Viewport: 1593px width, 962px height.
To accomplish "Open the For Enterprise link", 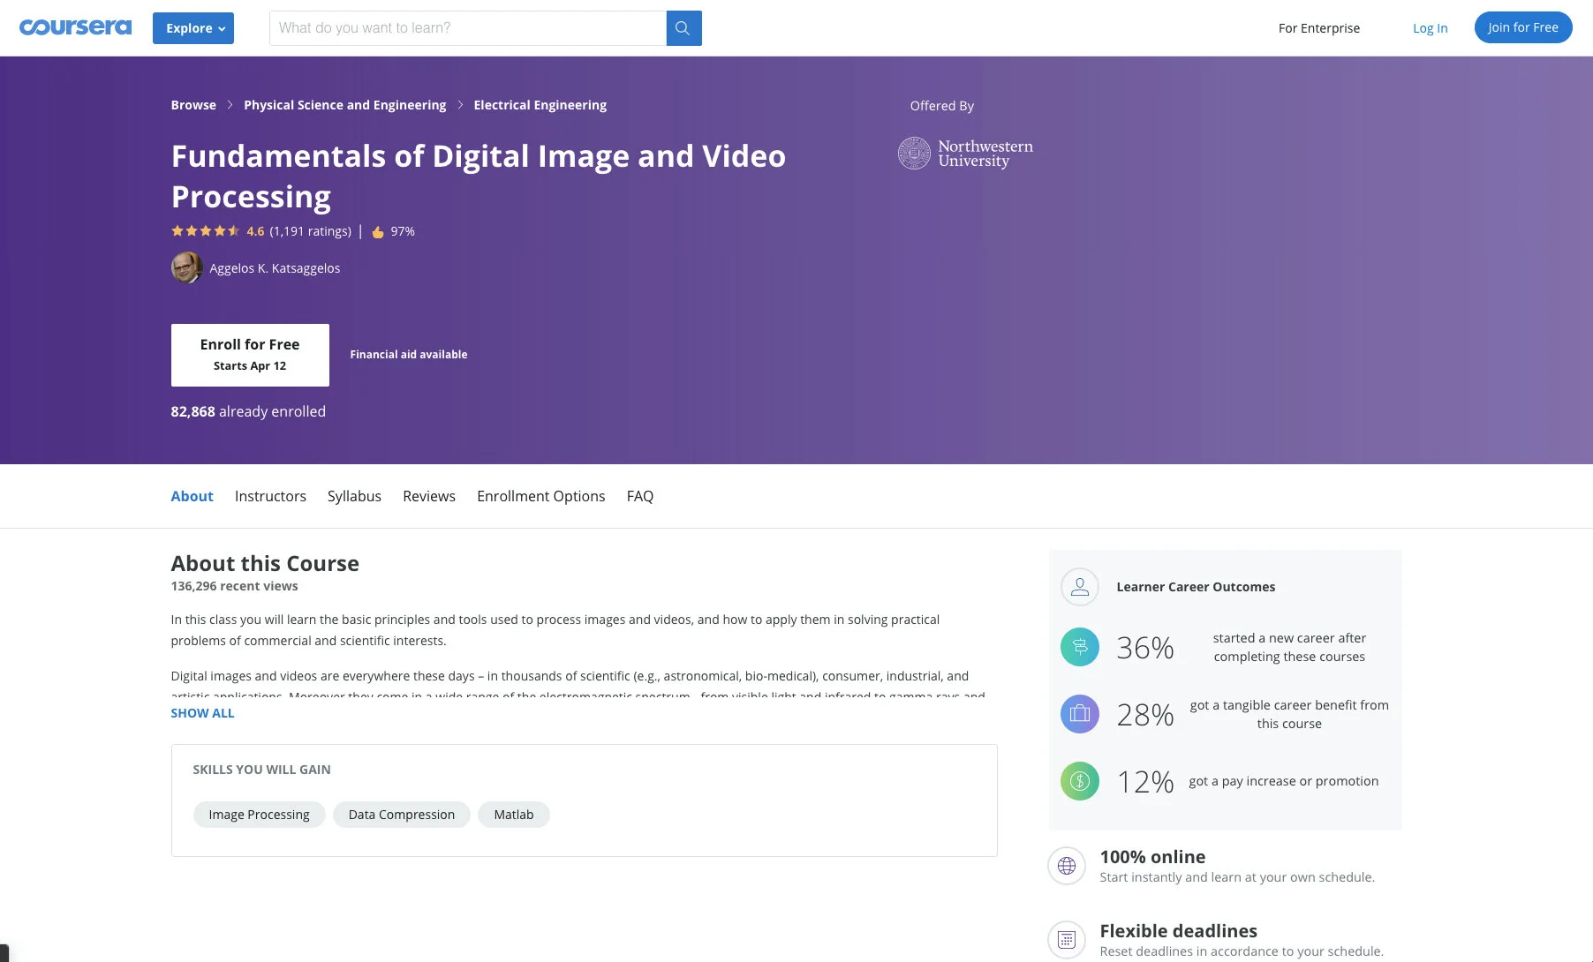I will [x=1319, y=28].
